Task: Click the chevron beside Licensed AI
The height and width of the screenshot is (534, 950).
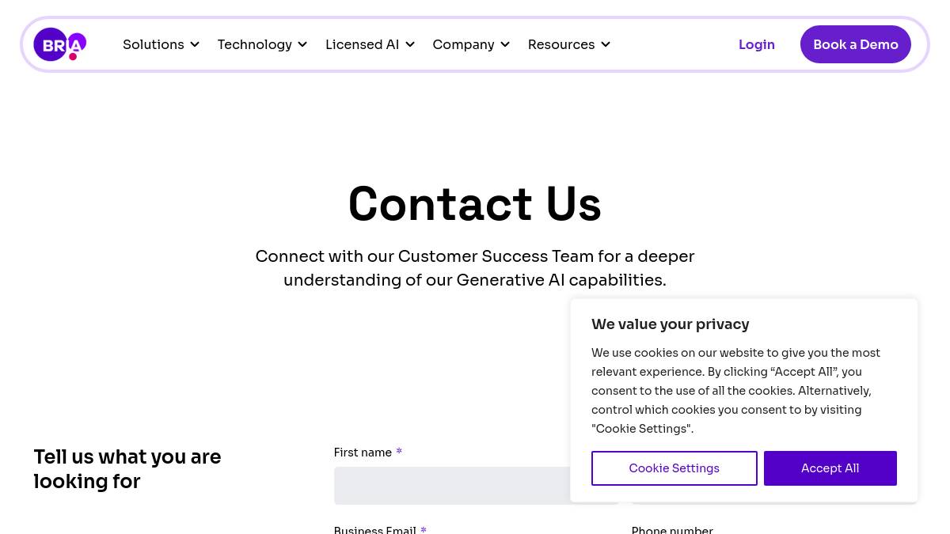Action: click(x=410, y=45)
